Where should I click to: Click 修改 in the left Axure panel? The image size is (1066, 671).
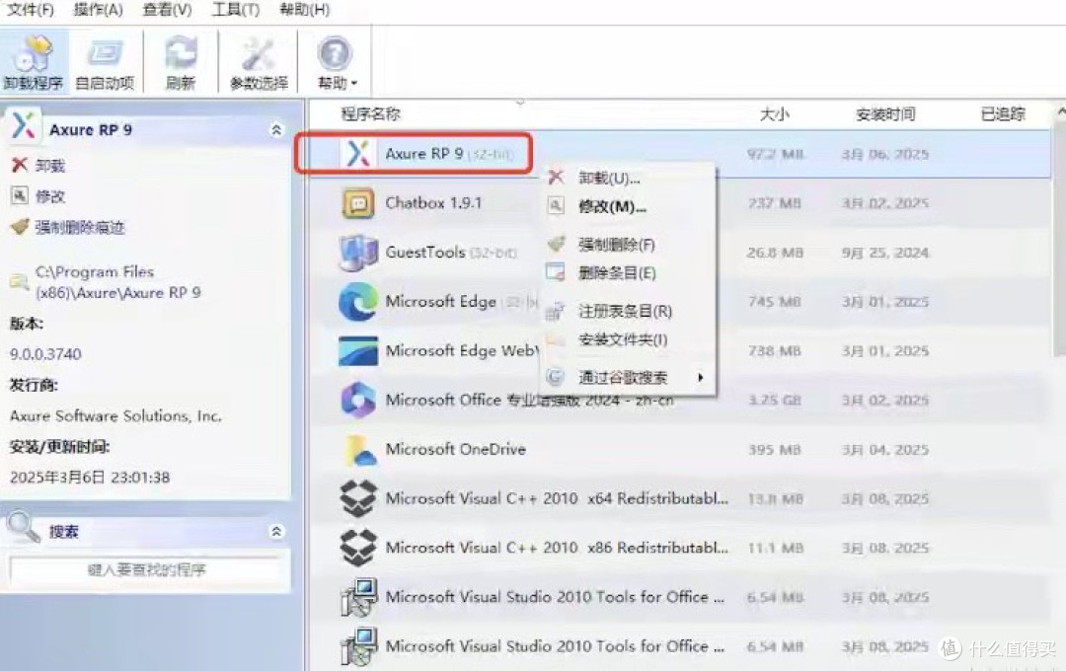point(50,196)
